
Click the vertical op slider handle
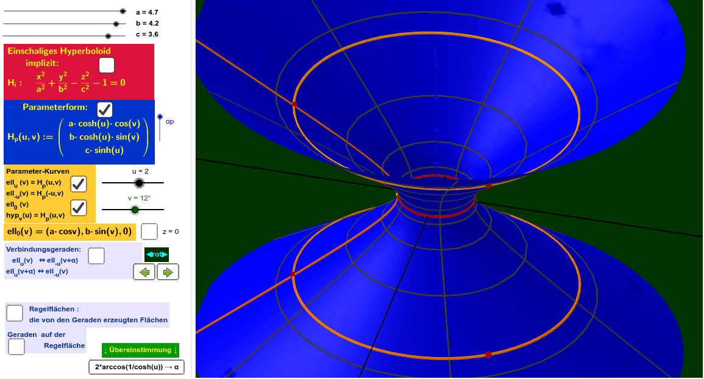pyautogui.click(x=160, y=117)
